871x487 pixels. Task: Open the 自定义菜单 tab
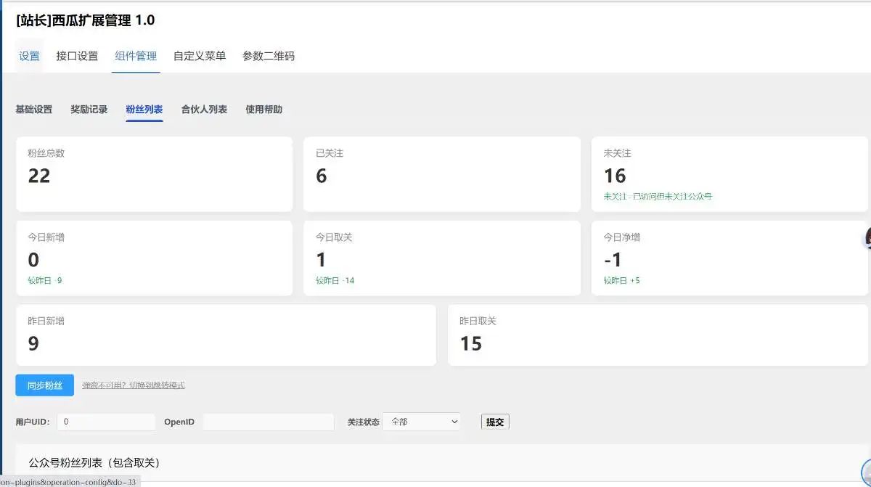click(x=200, y=55)
